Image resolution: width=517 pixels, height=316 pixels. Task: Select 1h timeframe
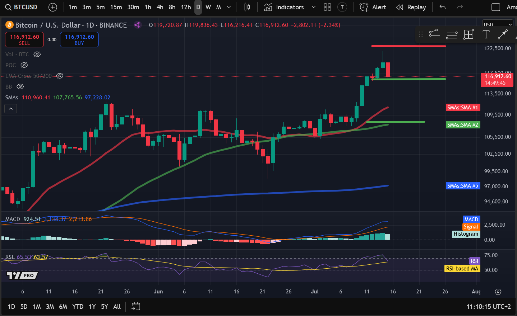(x=148, y=7)
